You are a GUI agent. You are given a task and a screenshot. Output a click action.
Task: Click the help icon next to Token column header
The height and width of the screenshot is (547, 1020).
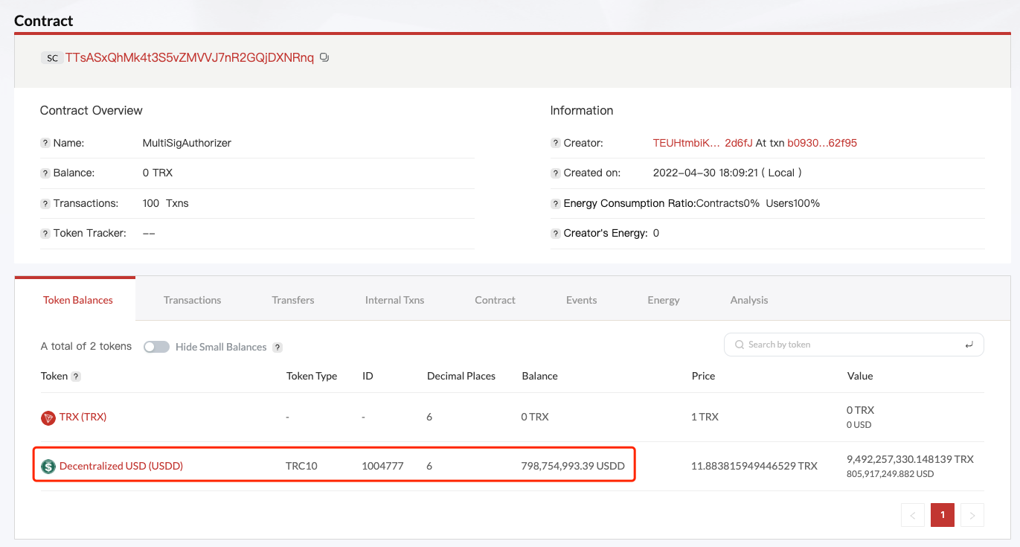[76, 377]
